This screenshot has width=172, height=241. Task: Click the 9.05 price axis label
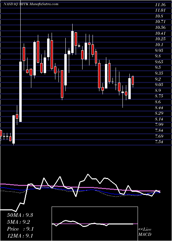tap(160, 85)
